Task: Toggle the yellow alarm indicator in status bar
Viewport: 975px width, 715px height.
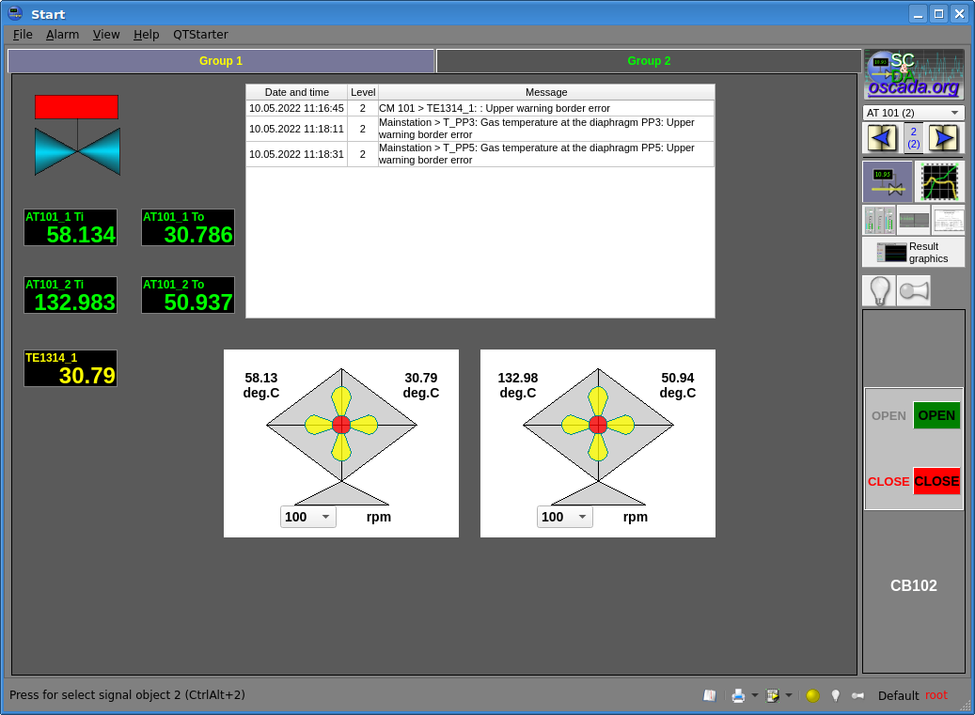Action: 812,695
